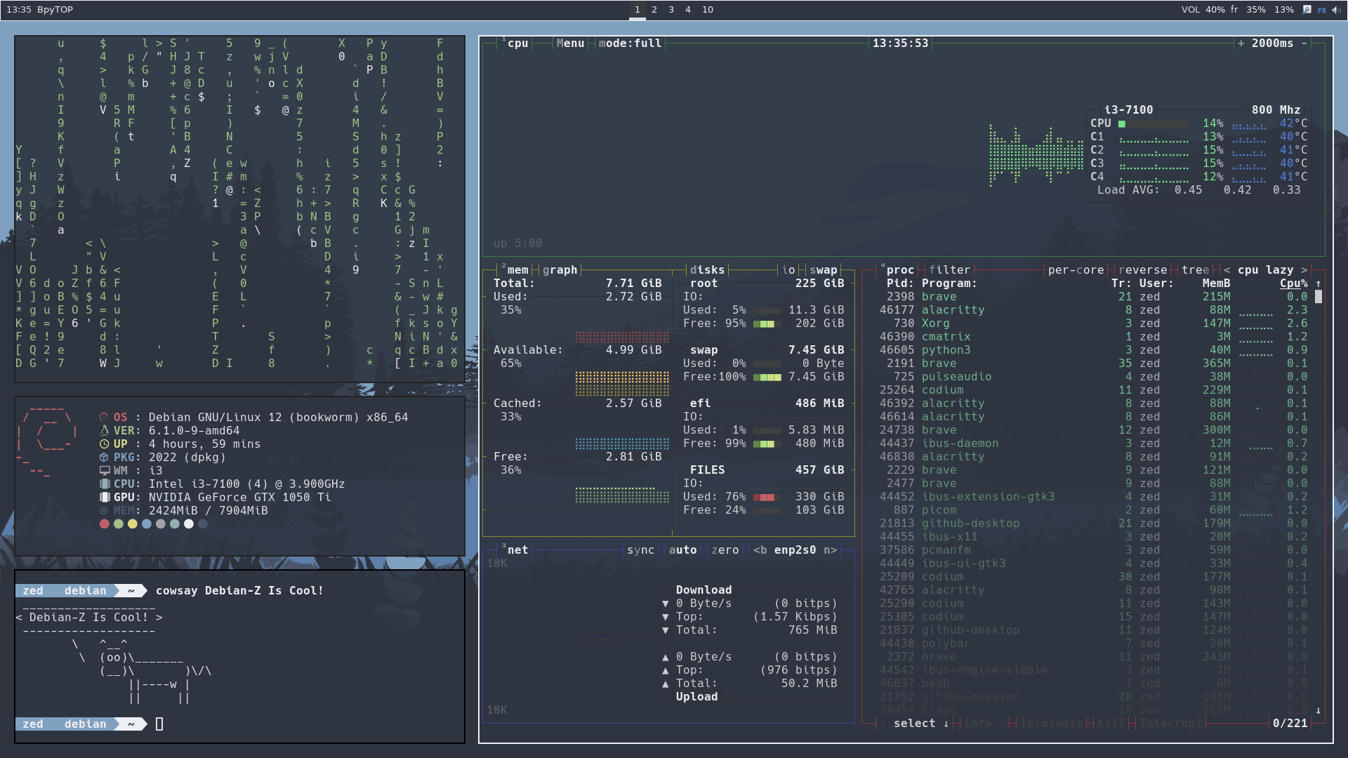Click n> to switch to the next network interface
1348x758 pixels.
coord(830,550)
